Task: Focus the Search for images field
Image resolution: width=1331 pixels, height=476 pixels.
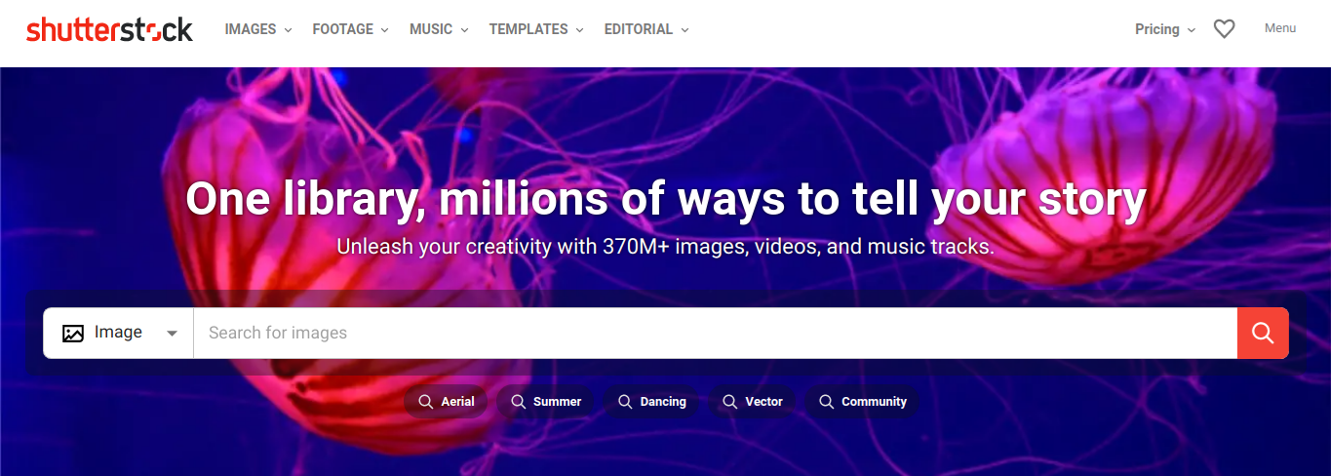Action: click(x=715, y=333)
